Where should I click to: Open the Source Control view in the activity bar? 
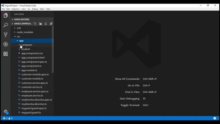coord(5,34)
